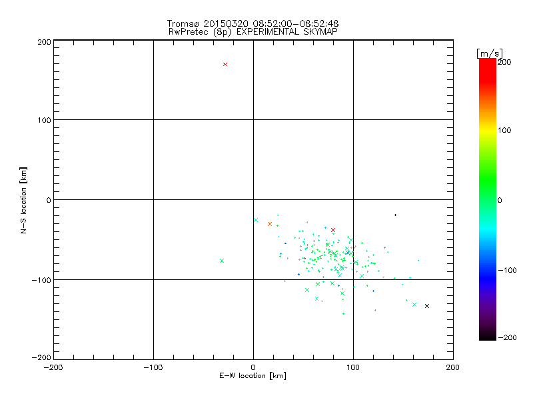Click the y-axis tick label "200"
The image size is (533, 400).
pos(44,42)
